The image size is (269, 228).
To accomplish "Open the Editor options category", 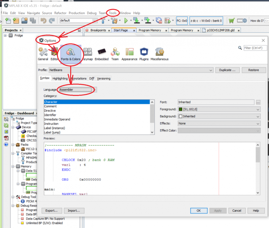I will pos(54,54).
